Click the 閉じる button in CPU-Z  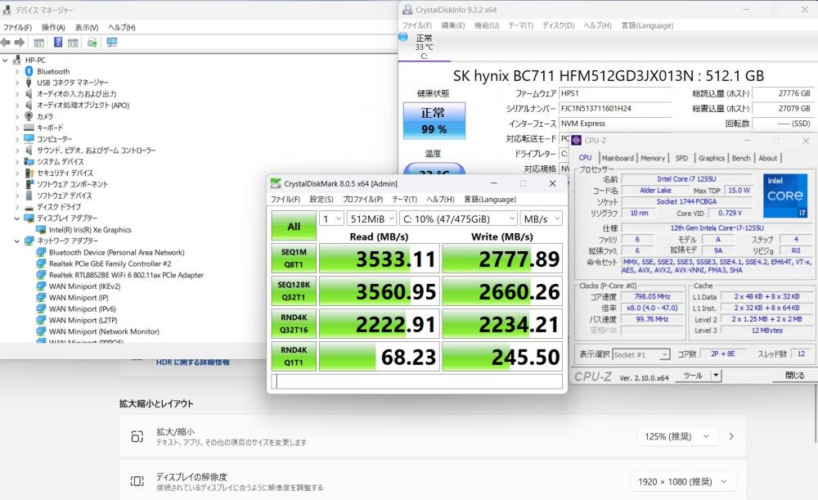(794, 376)
